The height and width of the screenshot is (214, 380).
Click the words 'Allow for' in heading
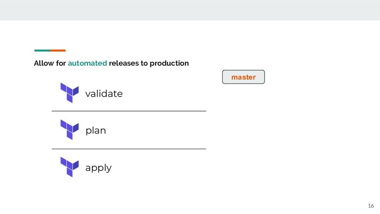tap(50, 63)
